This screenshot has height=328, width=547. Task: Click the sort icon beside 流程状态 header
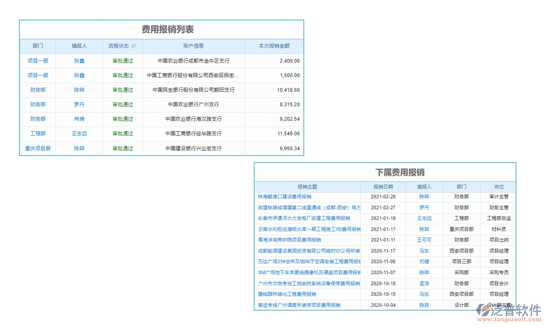tap(134, 46)
